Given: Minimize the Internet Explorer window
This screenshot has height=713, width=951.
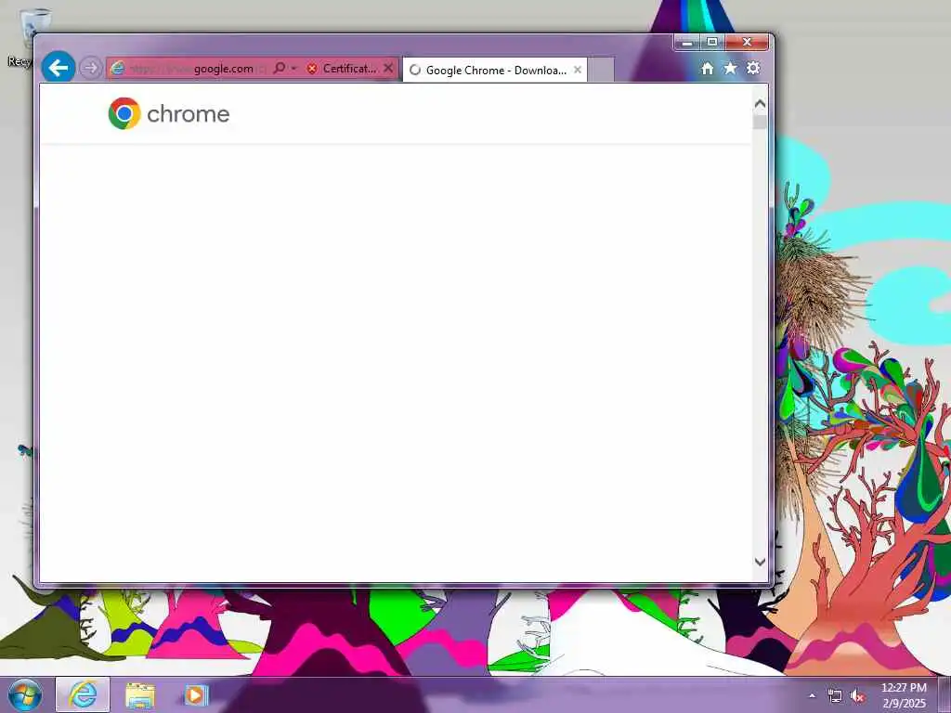Looking at the screenshot, I should [x=686, y=43].
